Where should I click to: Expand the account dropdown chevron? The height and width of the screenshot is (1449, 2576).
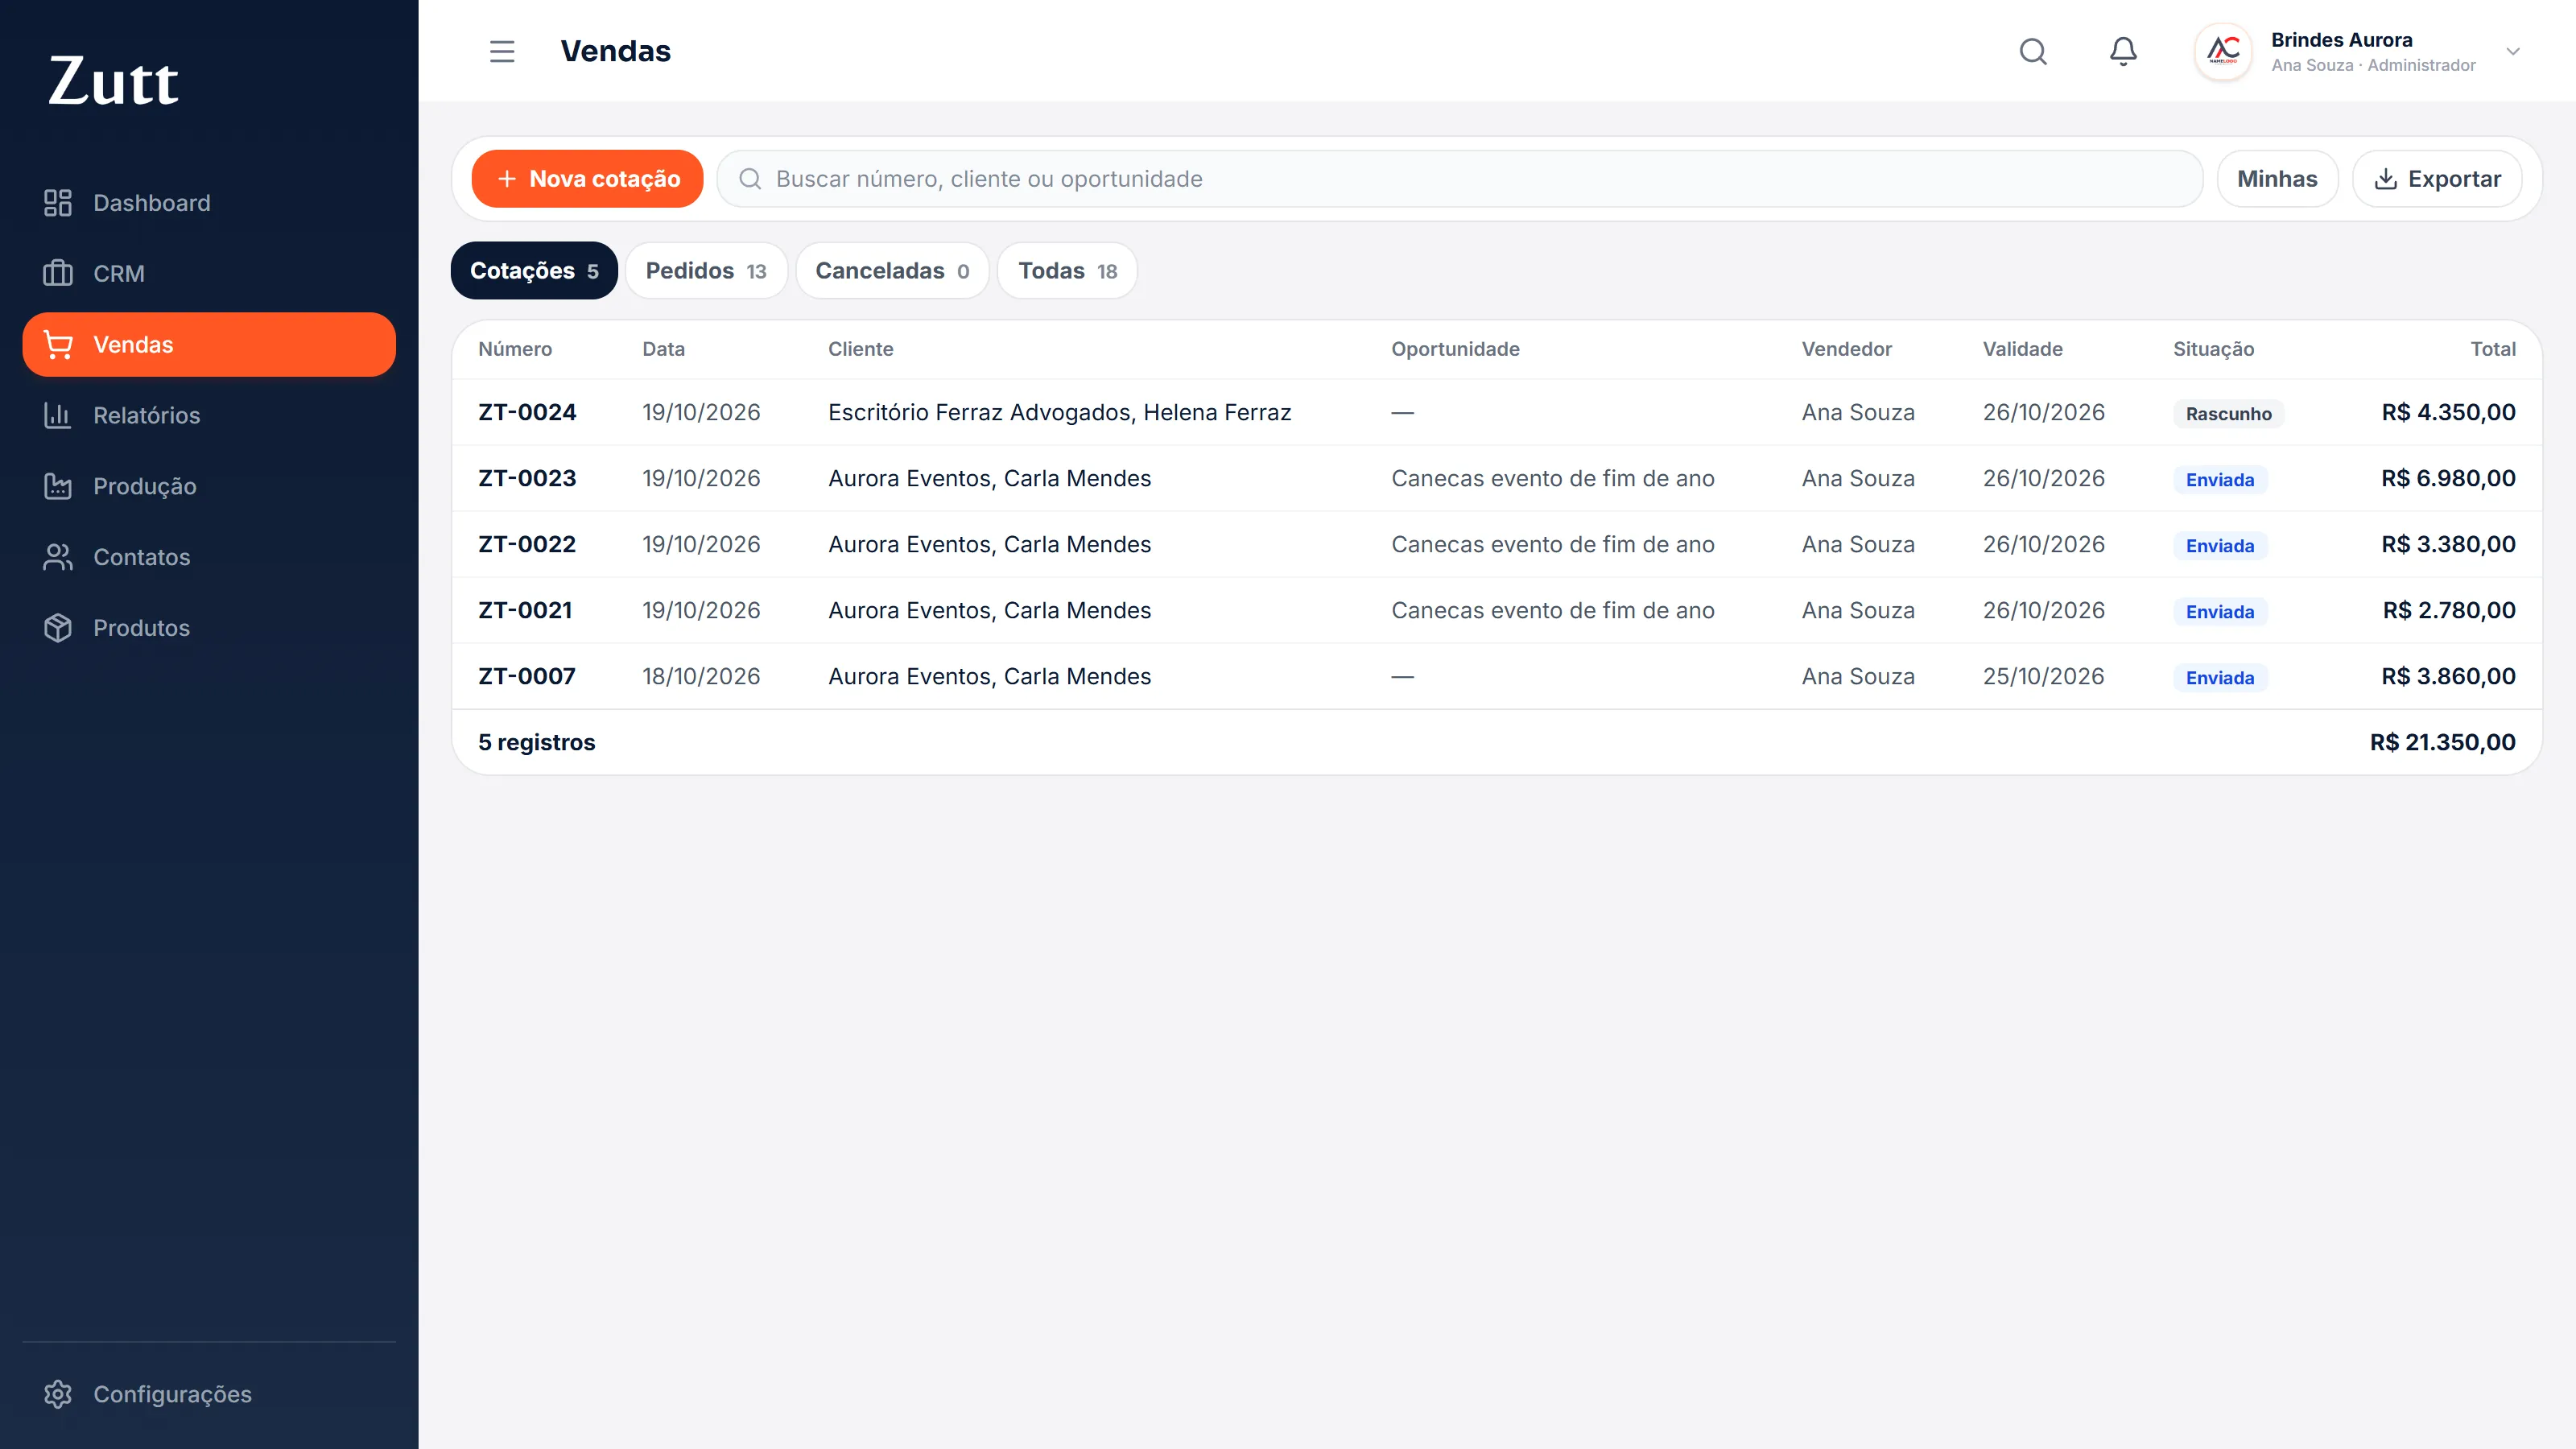coord(2513,51)
